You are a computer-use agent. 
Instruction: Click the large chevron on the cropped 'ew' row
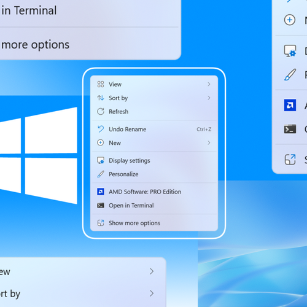[152, 271]
